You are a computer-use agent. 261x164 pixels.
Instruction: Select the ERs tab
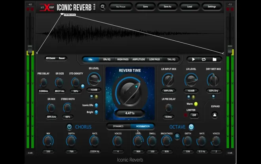[91, 59]
